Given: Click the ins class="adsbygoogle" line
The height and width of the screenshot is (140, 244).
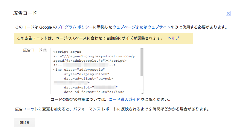Looking at the screenshot, I should point(79,70).
